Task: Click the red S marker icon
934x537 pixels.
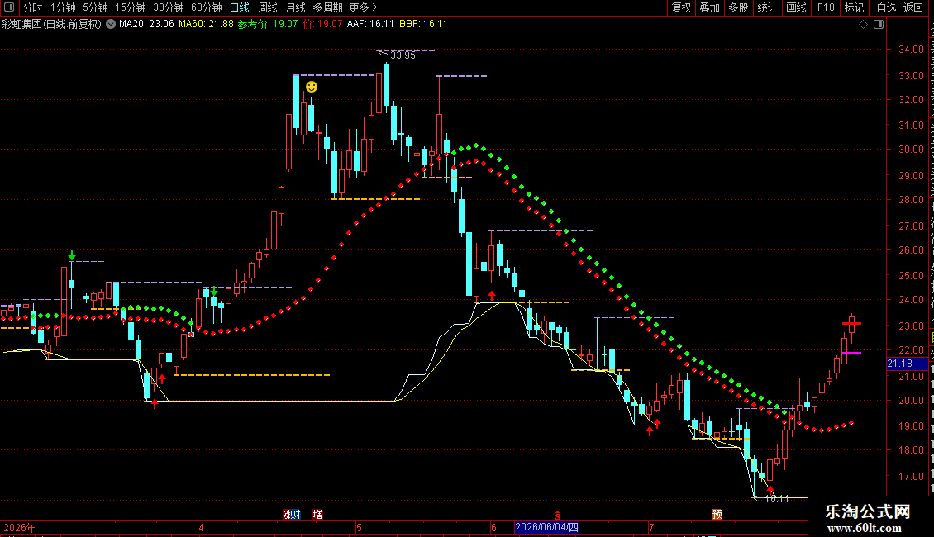Action: point(558,515)
